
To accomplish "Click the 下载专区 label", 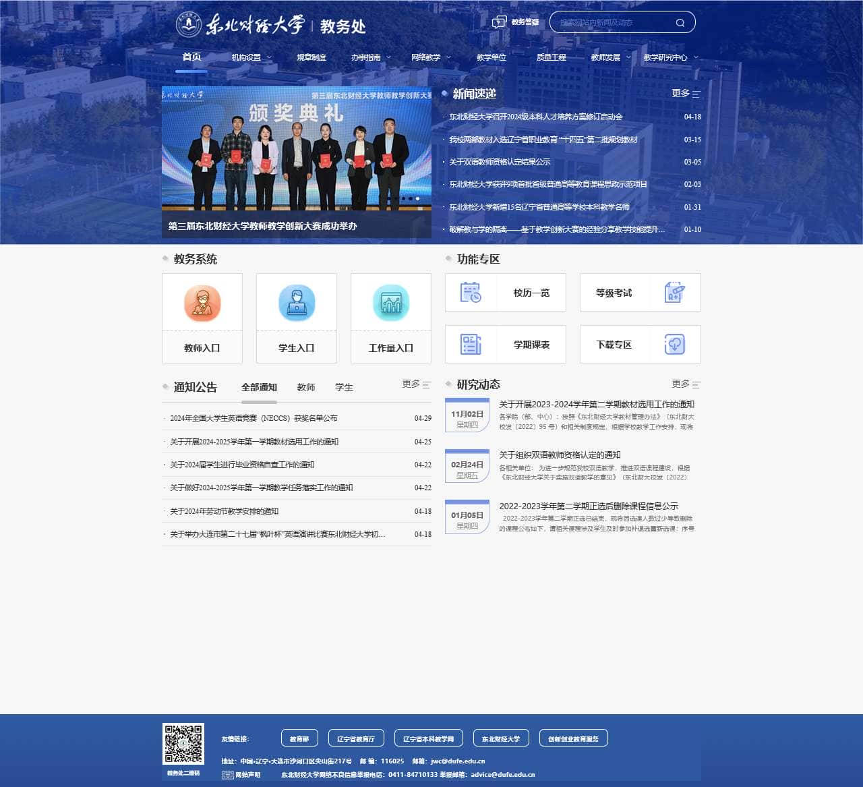I will (x=614, y=345).
